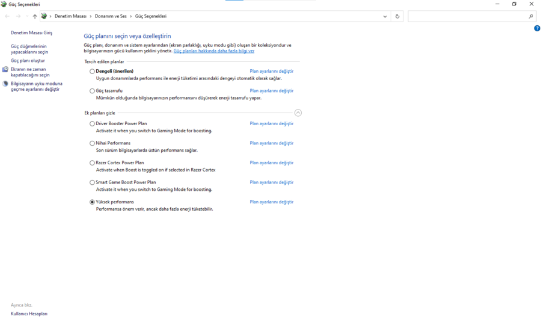Click the Back navigation arrow

point(7,16)
